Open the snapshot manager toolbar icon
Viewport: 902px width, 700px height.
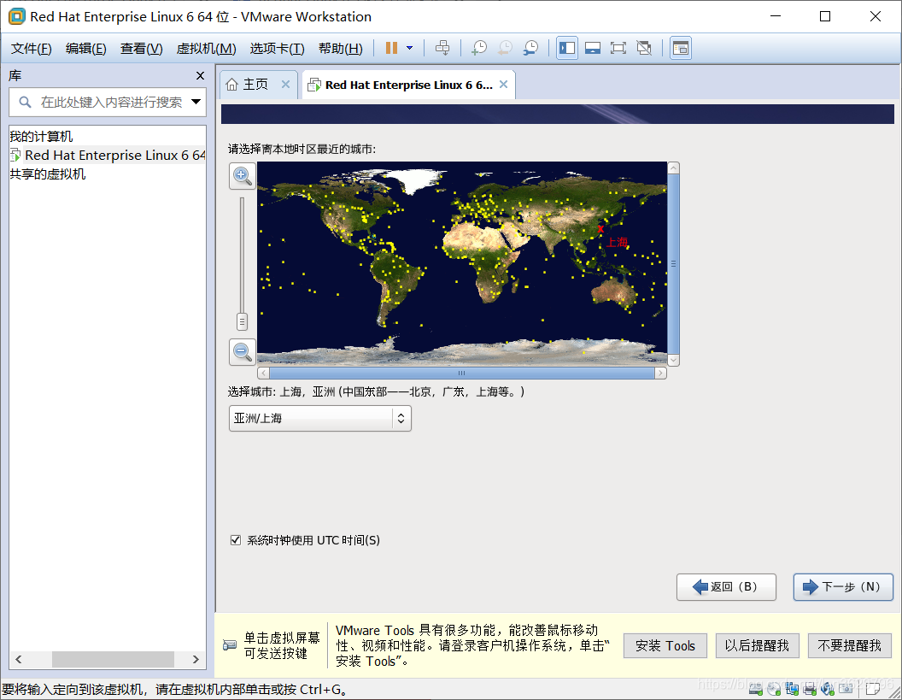pos(530,48)
